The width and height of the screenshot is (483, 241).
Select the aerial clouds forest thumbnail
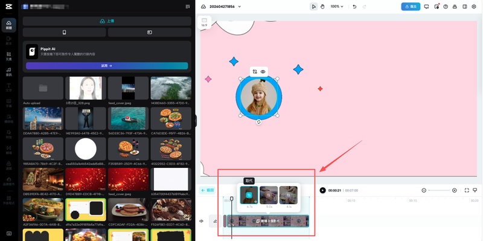[x=171, y=88]
